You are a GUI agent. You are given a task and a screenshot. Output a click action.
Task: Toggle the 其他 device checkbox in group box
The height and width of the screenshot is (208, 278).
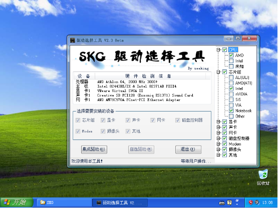click(128, 131)
